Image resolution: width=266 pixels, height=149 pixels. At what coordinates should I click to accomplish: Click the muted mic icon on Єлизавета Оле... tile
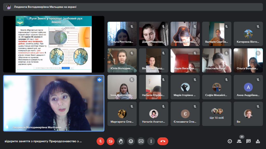tap(195, 106)
